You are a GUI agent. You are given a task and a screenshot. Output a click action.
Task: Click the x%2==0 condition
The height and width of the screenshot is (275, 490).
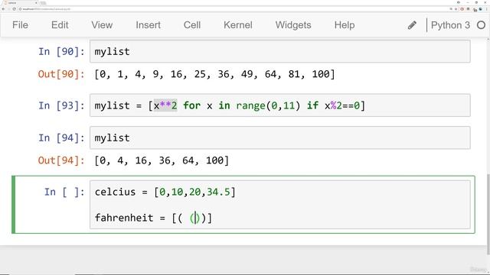point(342,105)
